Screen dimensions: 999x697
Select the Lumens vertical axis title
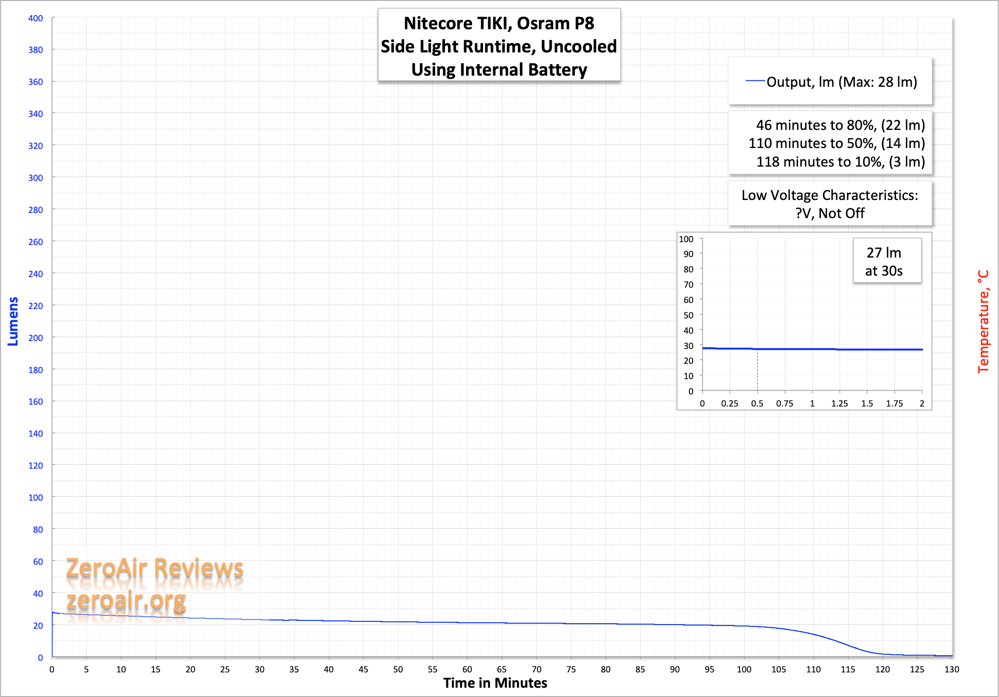(x=13, y=321)
